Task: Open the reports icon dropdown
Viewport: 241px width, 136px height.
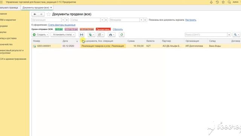Action: 101,35
